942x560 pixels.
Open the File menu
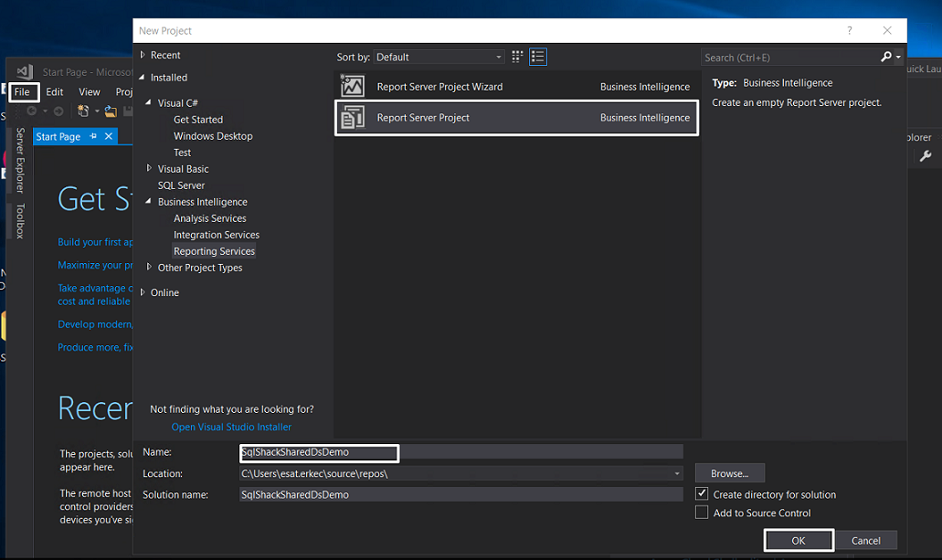[x=22, y=92]
